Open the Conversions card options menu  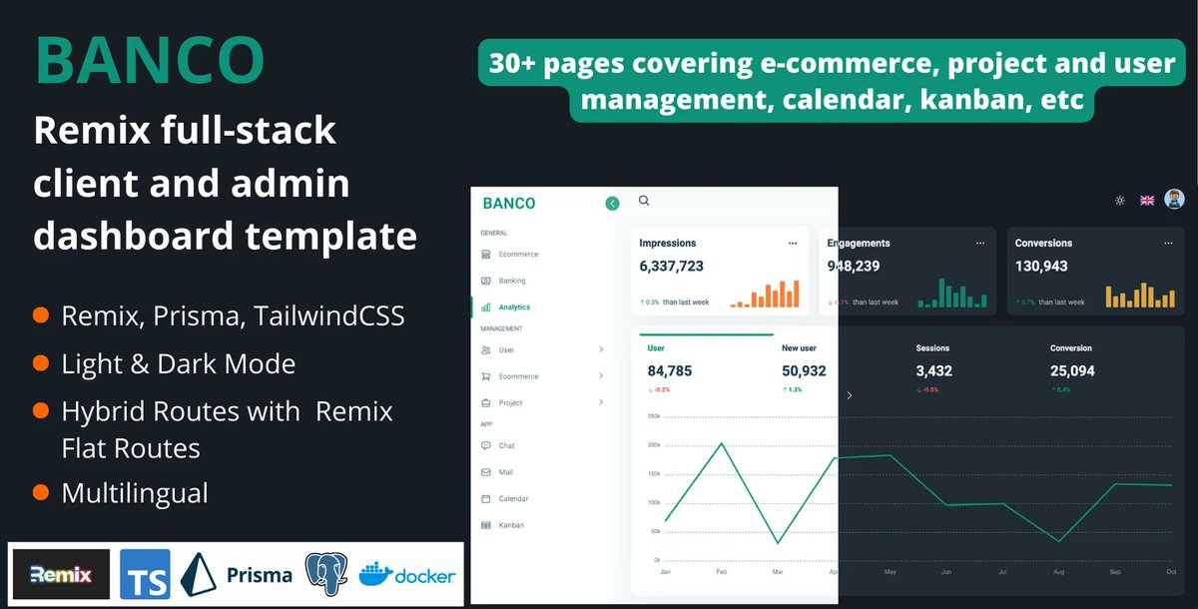[x=1167, y=243]
